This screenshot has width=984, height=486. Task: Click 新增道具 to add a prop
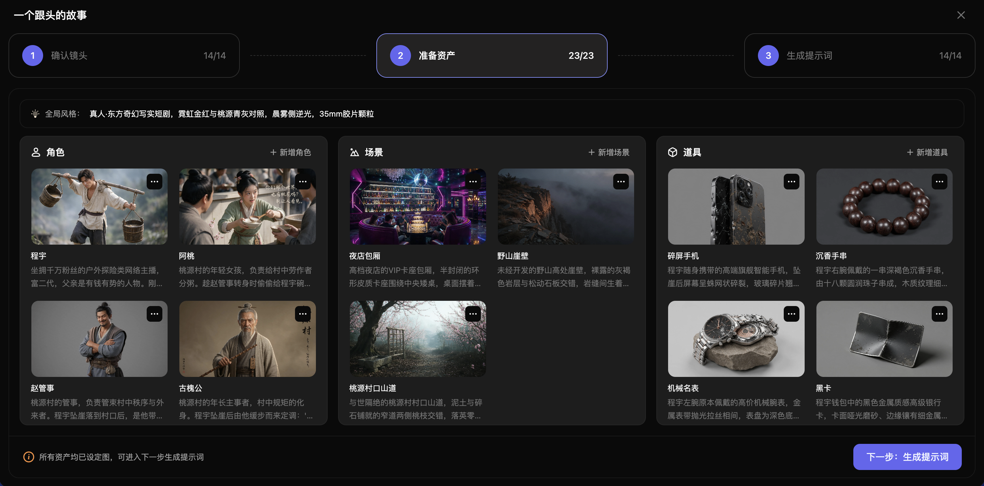[x=927, y=152]
